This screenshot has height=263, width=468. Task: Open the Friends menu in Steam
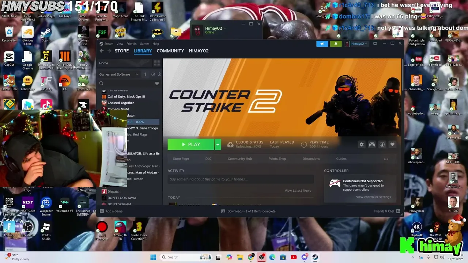tap(131, 44)
